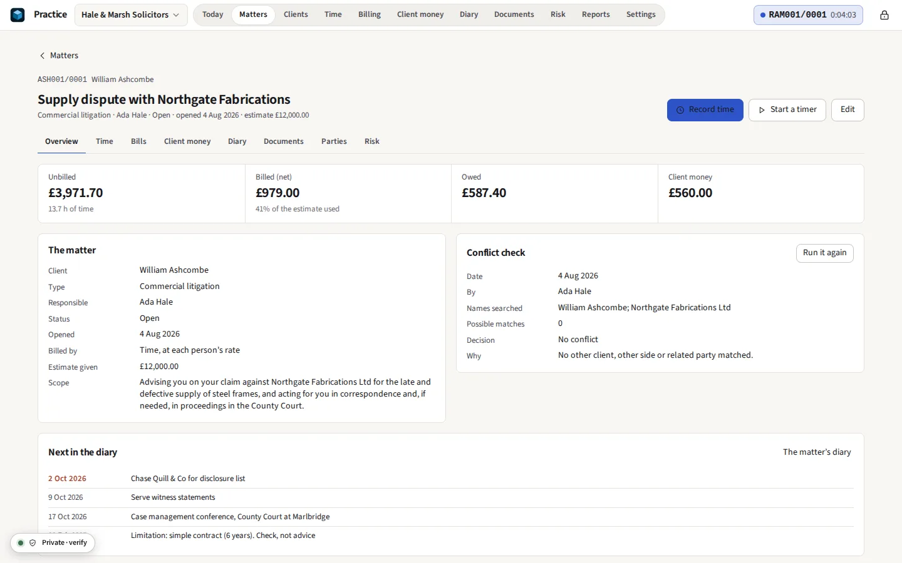Viewport: 902px width, 563px height.
Task: Switch to the matter's Time tab
Action: 105,141
